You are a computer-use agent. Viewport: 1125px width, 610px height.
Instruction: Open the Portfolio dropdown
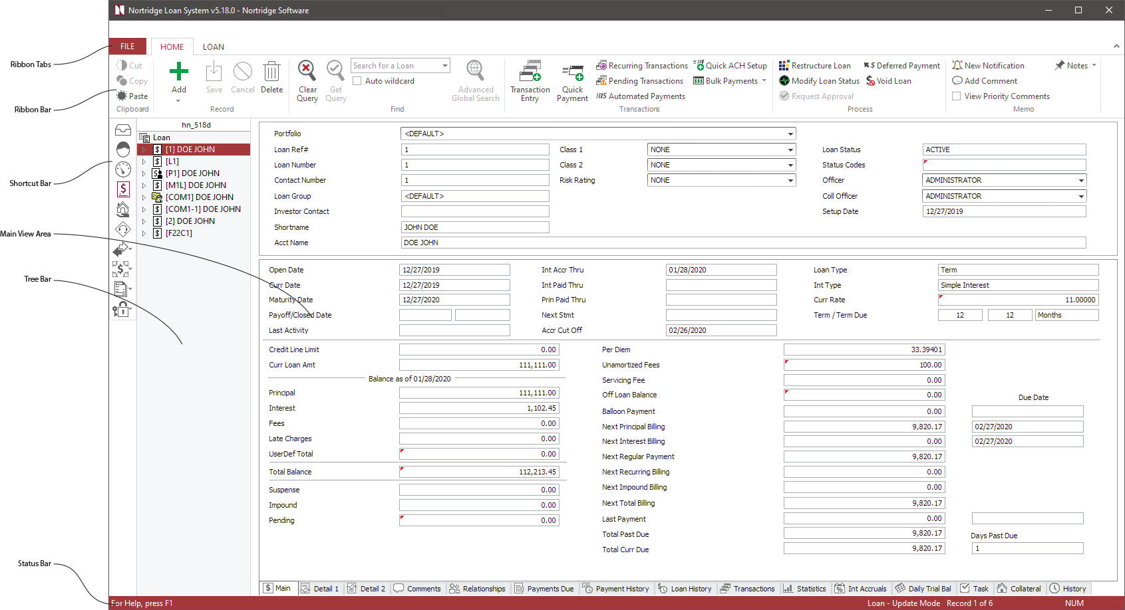coord(790,134)
